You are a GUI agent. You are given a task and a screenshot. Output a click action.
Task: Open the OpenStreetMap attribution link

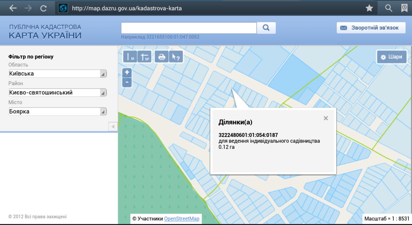pyautogui.click(x=182, y=219)
